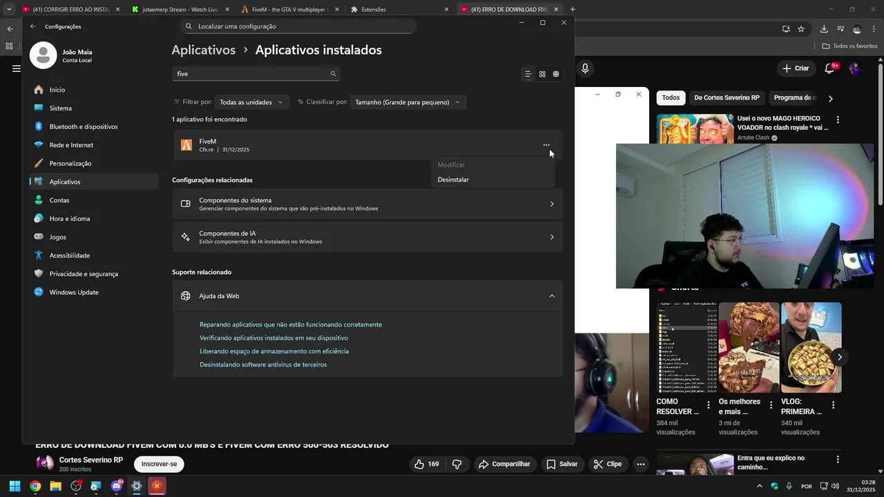Show next Shorts with right arrow
Screen dimensions: 884x497
(839, 357)
